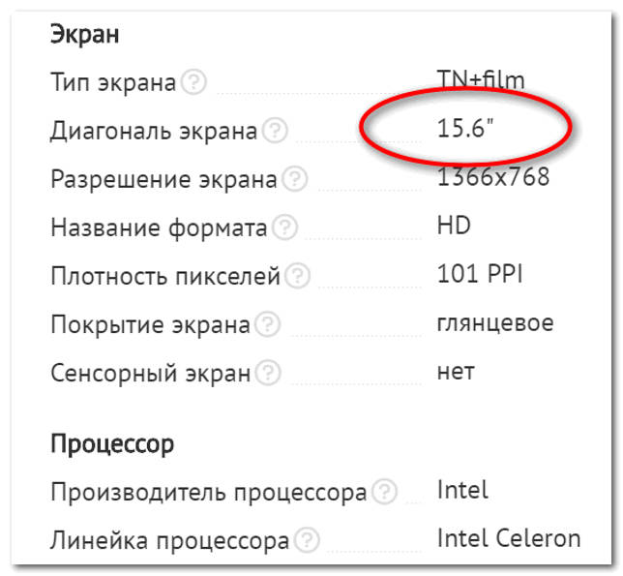Click the глянцевое coating value
The height and width of the screenshot is (576, 623).
pyautogui.click(x=495, y=323)
